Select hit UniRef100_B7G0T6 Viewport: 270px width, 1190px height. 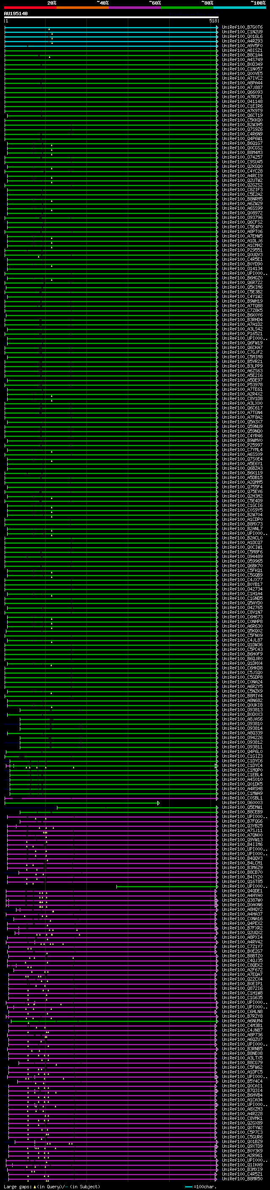(x=242, y=27)
